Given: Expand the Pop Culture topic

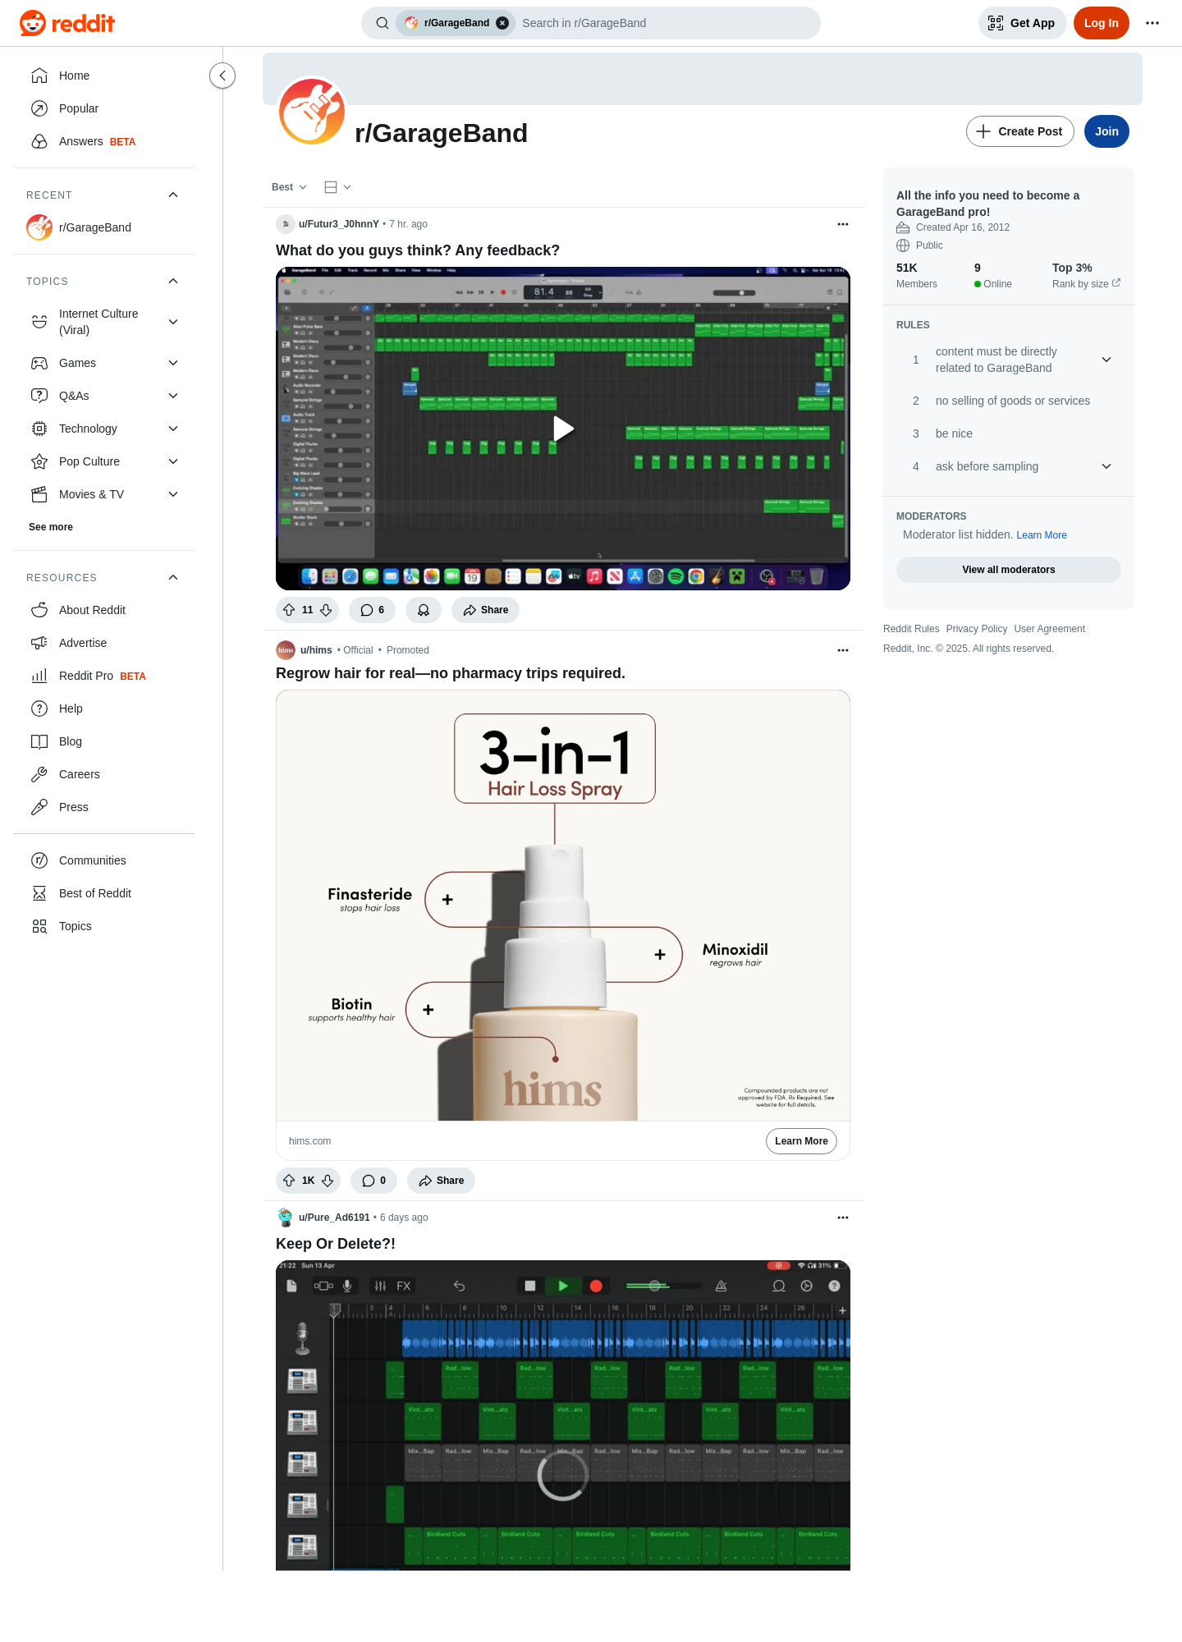Looking at the screenshot, I should click(x=103, y=461).
